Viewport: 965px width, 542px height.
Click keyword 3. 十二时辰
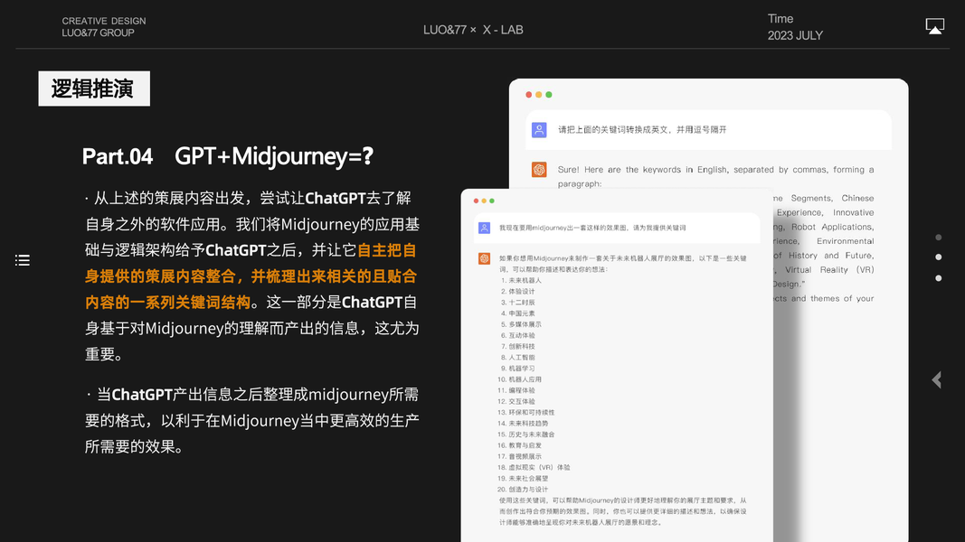tap(517, 303)
